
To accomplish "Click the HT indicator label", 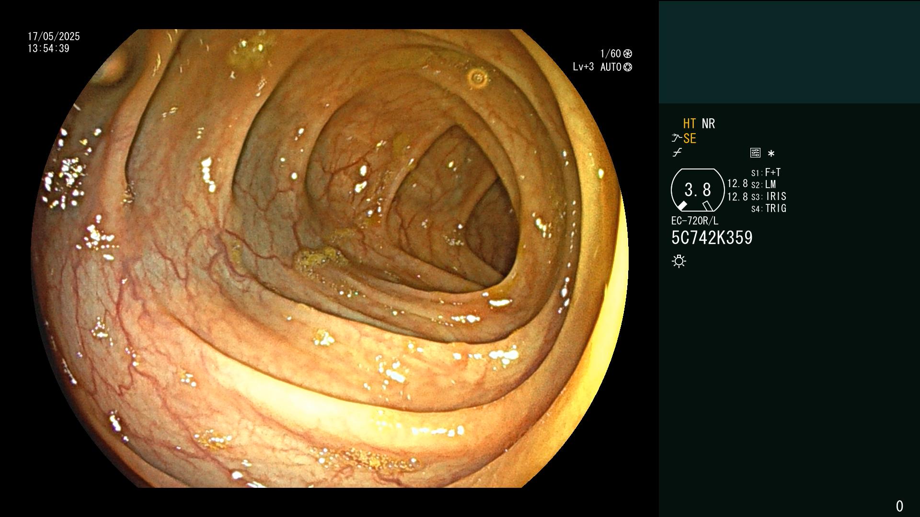I will pos(690,124).
